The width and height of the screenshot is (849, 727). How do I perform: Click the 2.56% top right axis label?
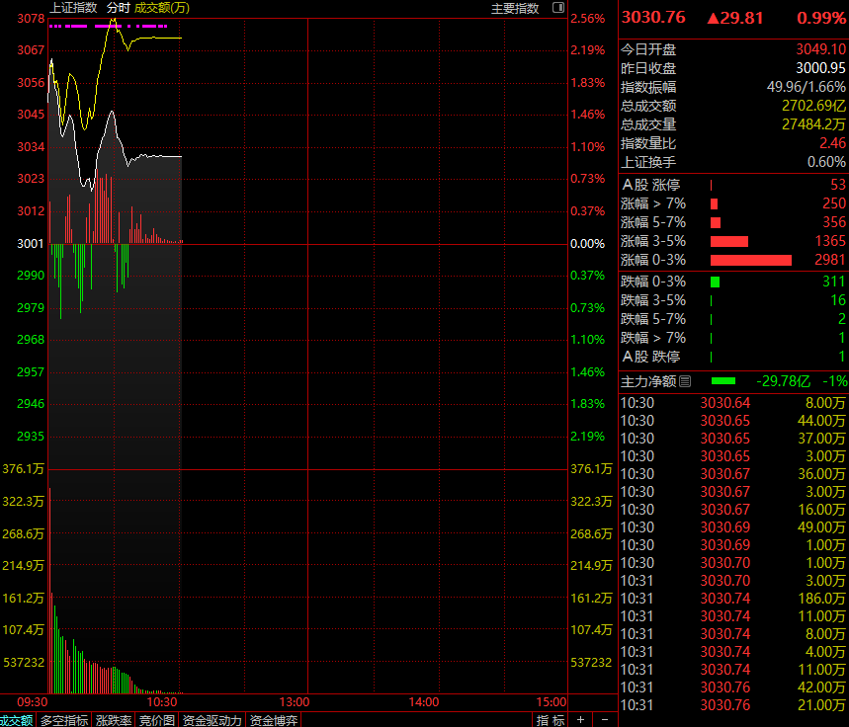587,19
